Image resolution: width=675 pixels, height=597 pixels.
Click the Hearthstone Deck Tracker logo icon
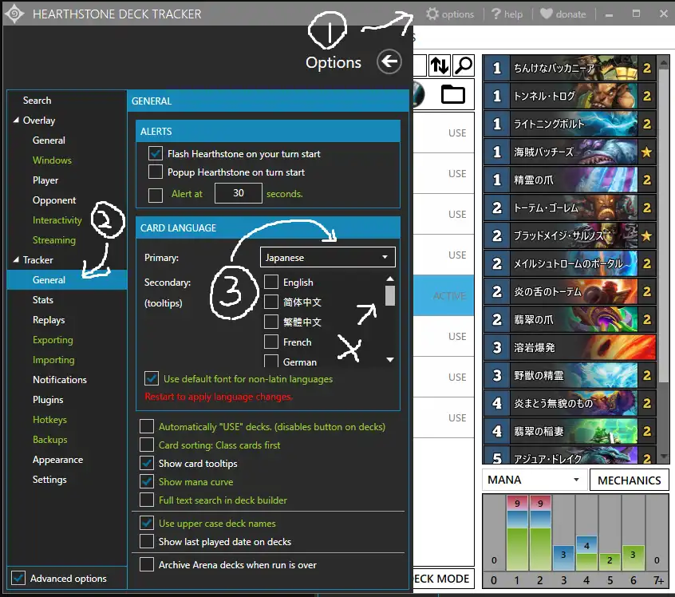[14, 14]
